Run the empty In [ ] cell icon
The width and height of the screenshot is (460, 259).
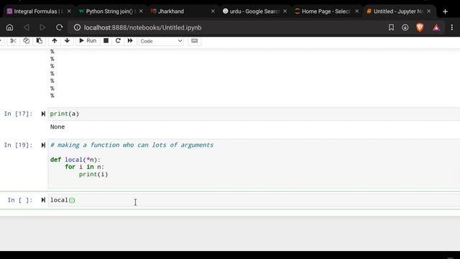(x=43, y=200)
